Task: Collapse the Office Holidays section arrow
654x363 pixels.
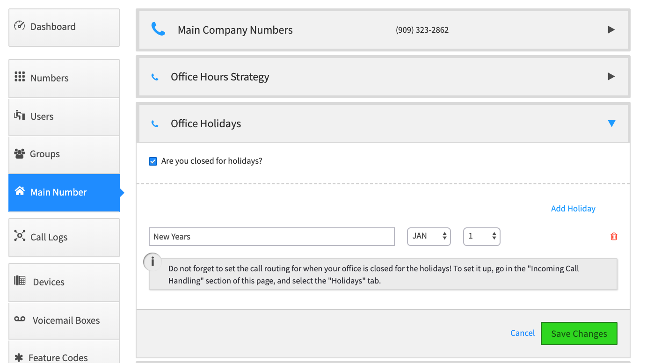Action: (611, 123)
